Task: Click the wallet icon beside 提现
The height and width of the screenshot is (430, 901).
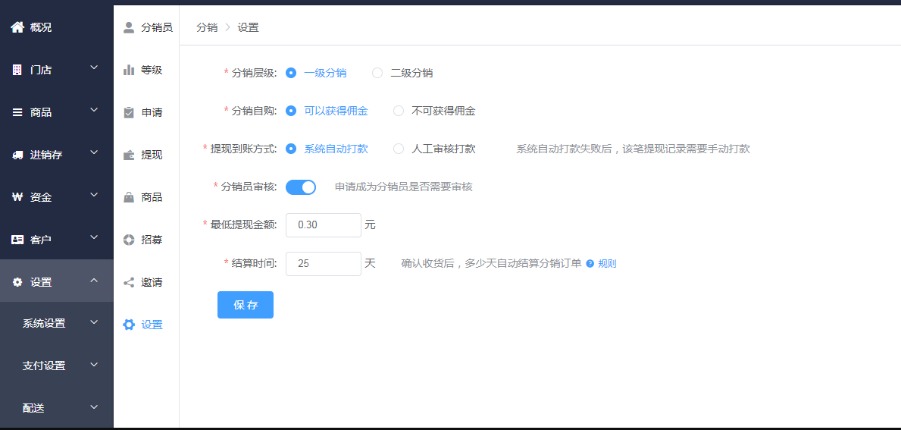Action: [129, 155]
